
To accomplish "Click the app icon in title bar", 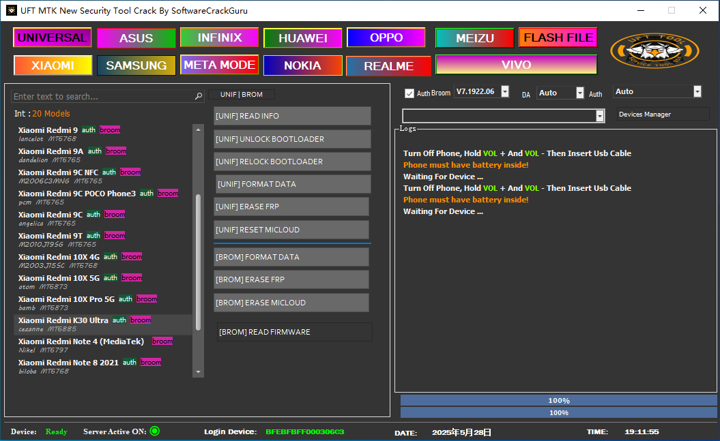I will pos(11,10).
